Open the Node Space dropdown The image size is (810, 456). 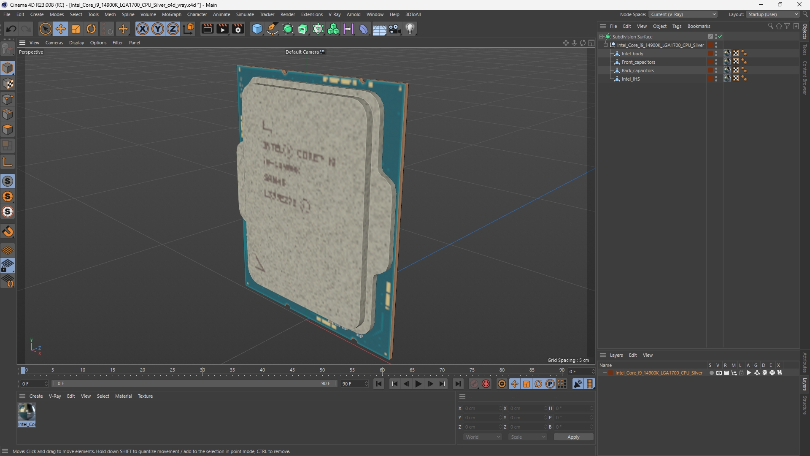(x=683, y=14)
